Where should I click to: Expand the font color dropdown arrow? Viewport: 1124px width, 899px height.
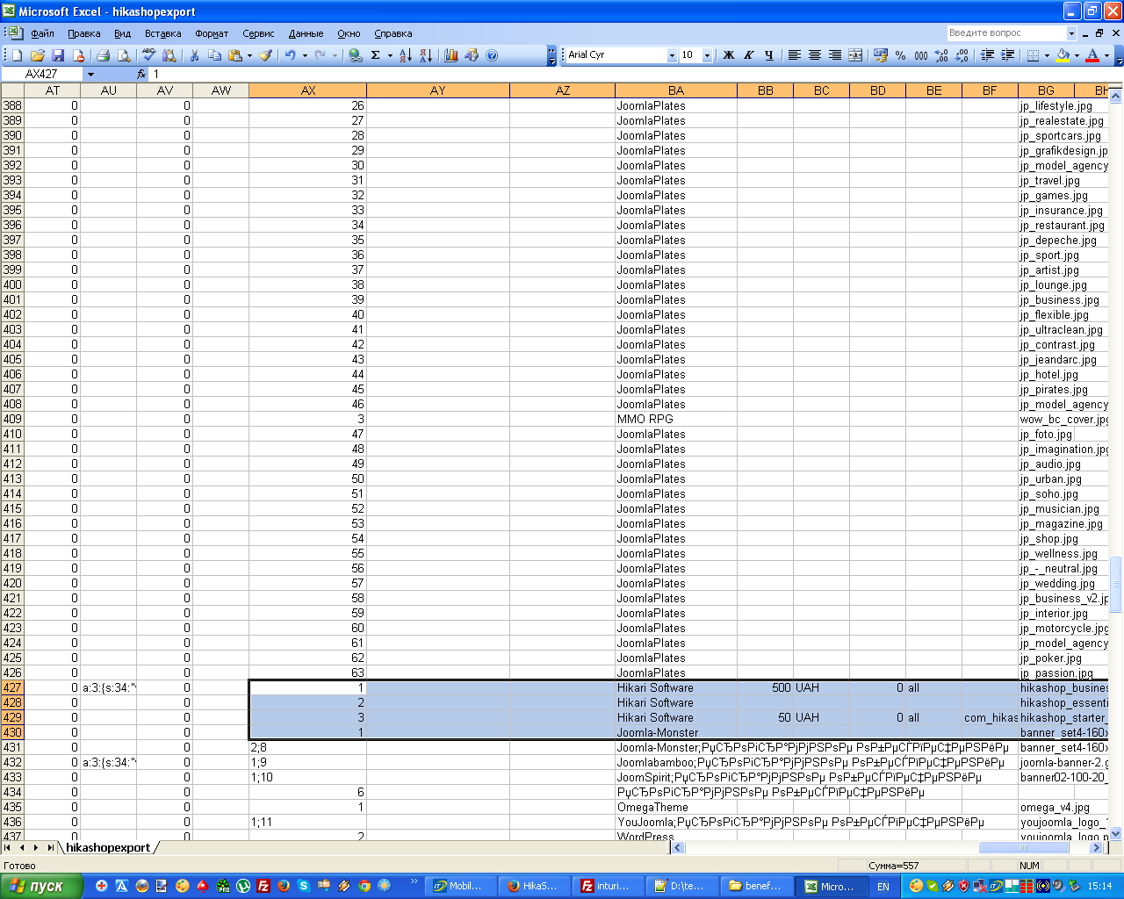(1106, 55)
